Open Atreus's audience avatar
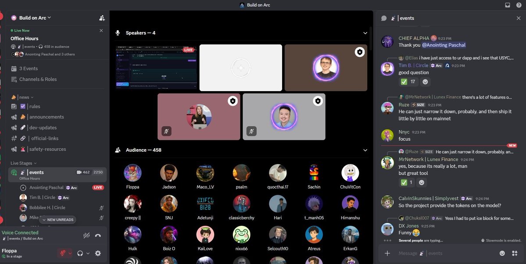Viewport: 526px width, 264px height. [314, 235]
